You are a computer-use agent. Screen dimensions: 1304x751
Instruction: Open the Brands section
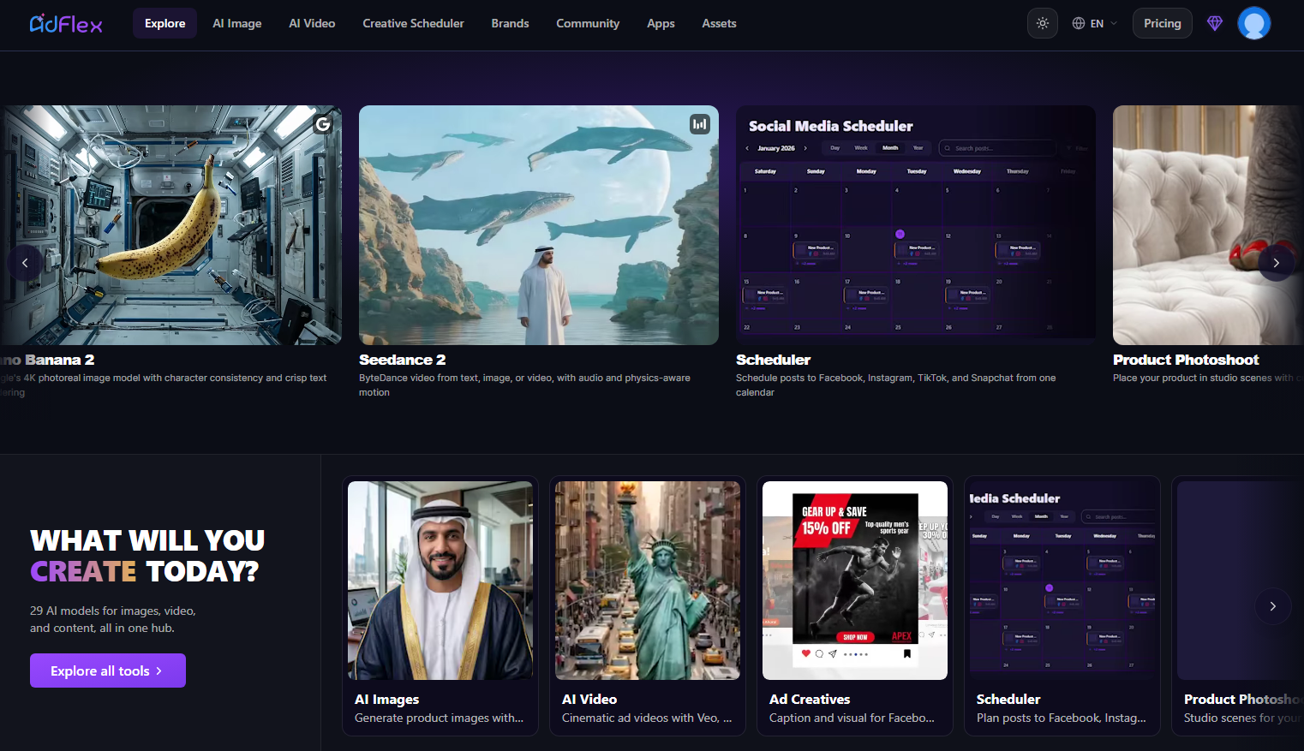click(510, 23)
